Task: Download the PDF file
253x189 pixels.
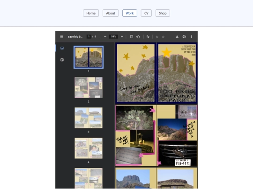Action: [x=177, y=37]
